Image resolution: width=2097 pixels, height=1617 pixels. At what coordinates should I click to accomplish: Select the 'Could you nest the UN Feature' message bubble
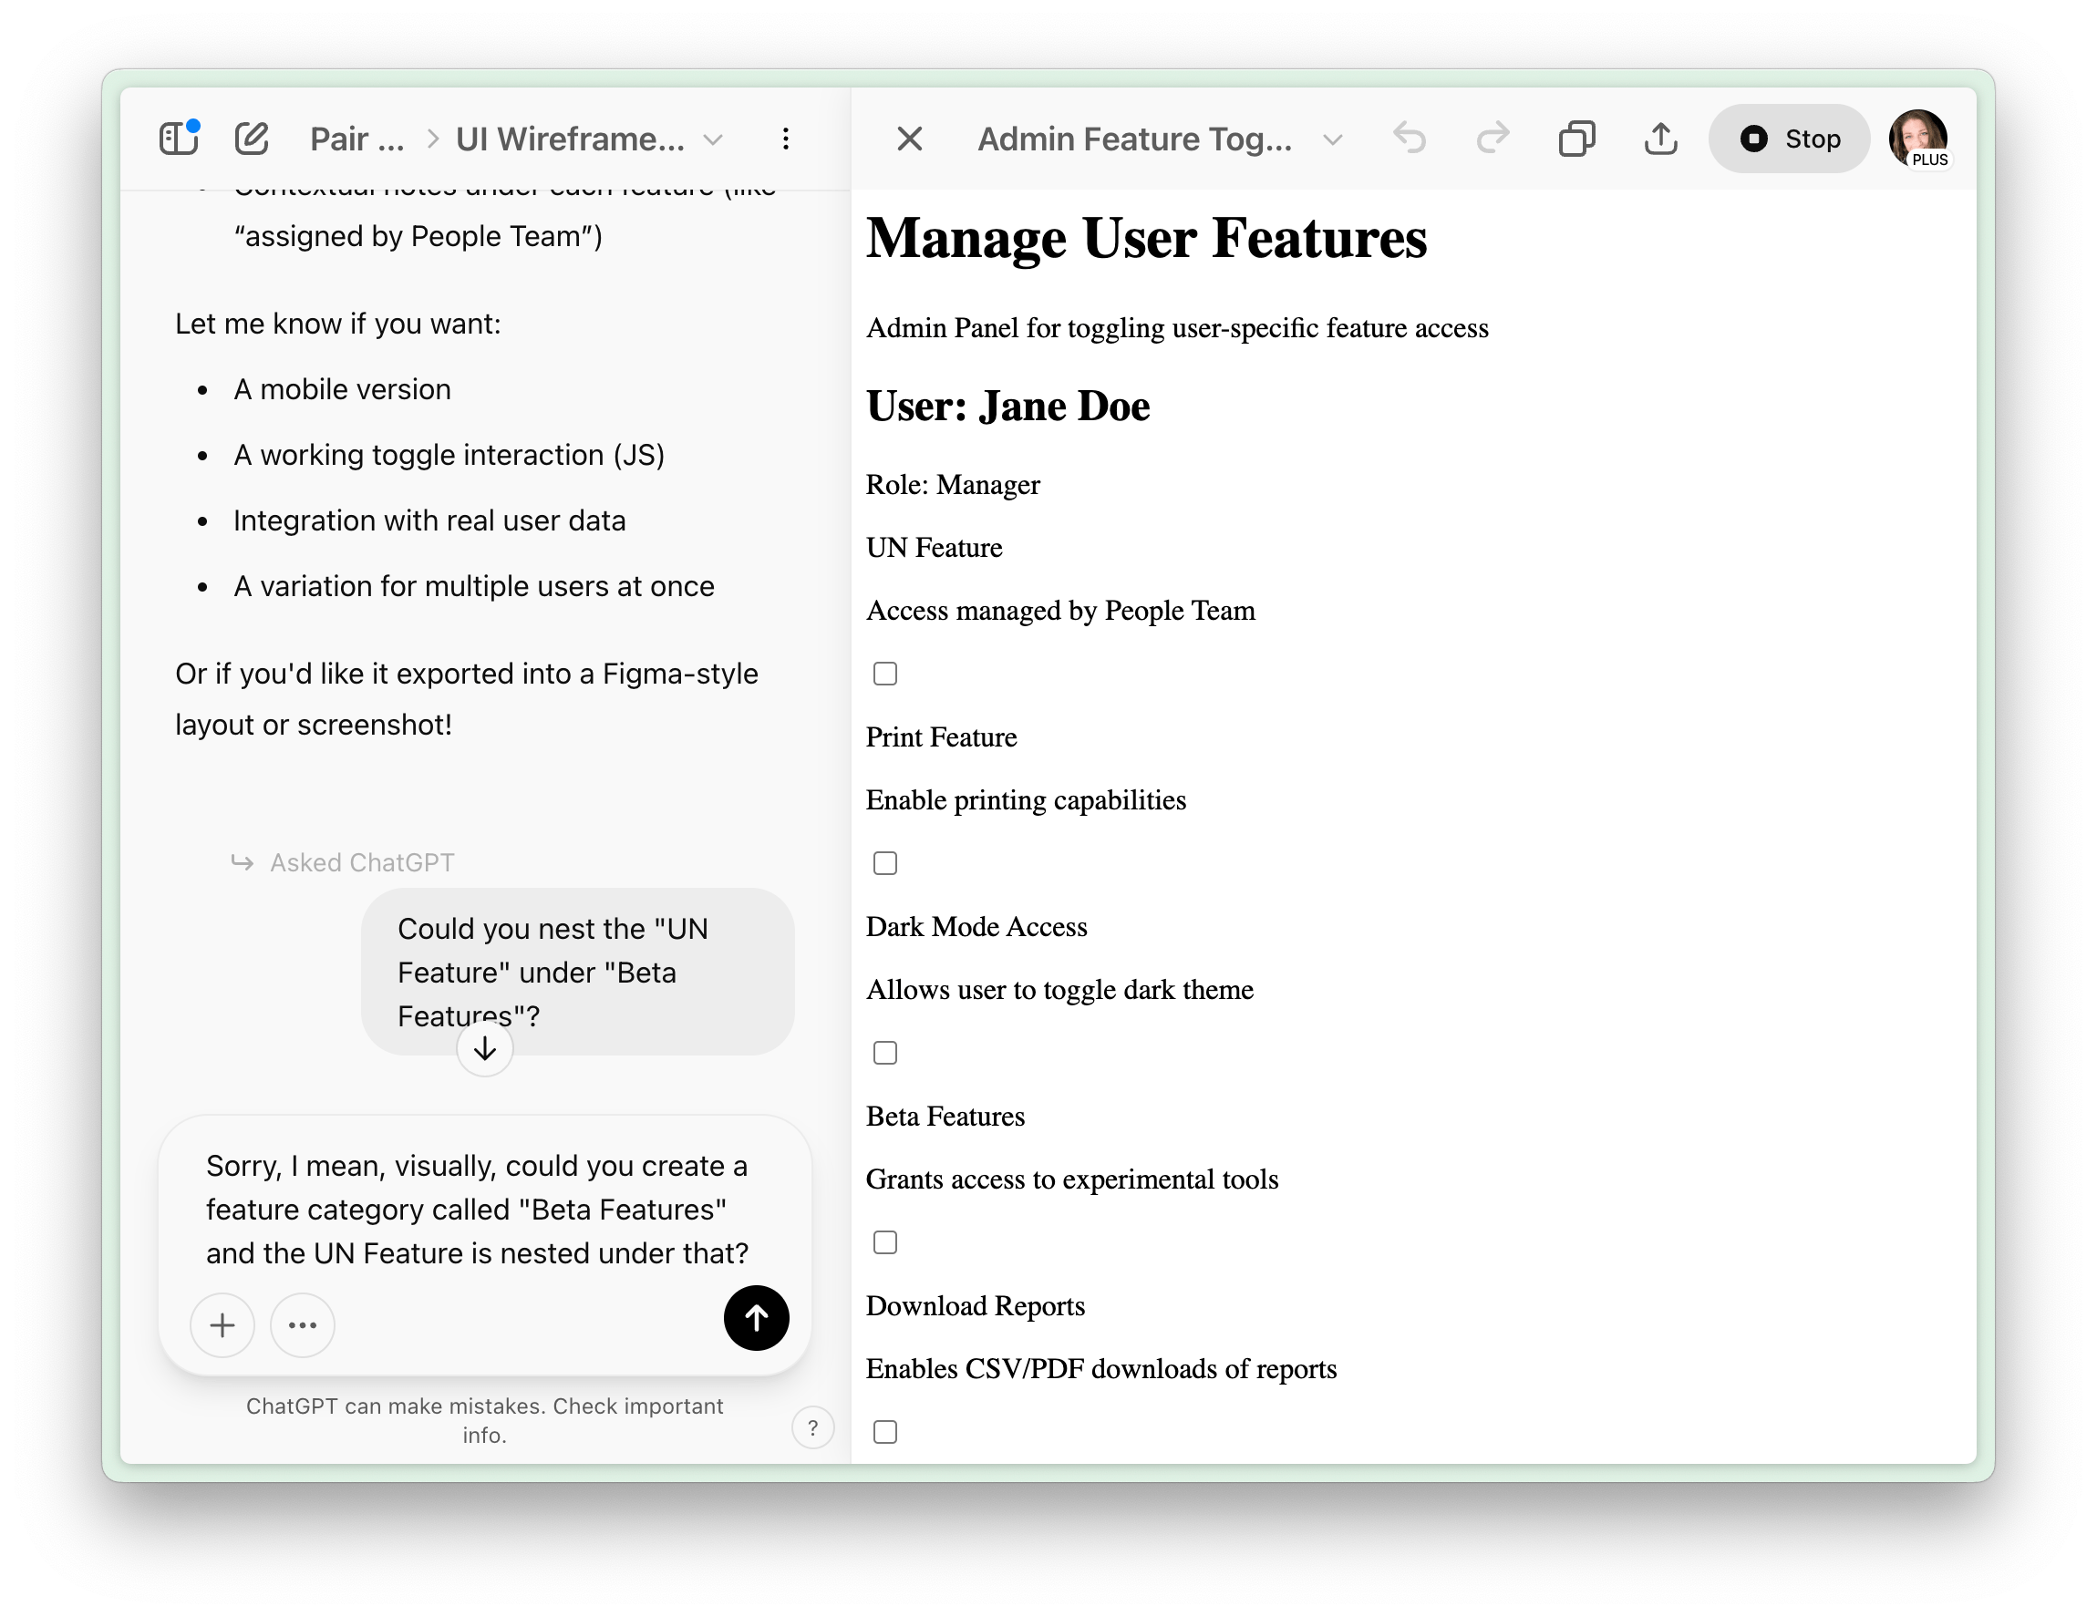pos(578,973)
